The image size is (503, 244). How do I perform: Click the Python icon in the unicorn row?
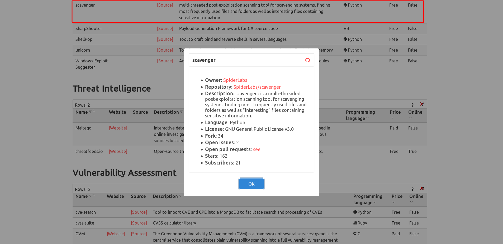coord(345,50)
